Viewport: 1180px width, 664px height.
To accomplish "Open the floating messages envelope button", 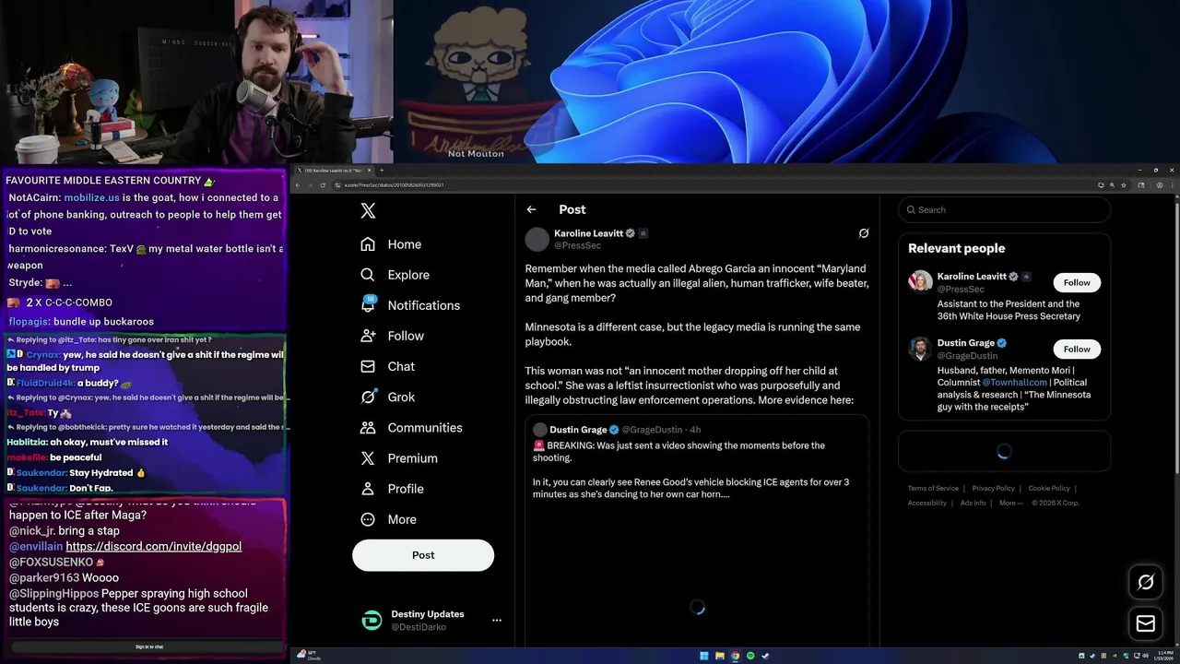I will pos(1146,623).
